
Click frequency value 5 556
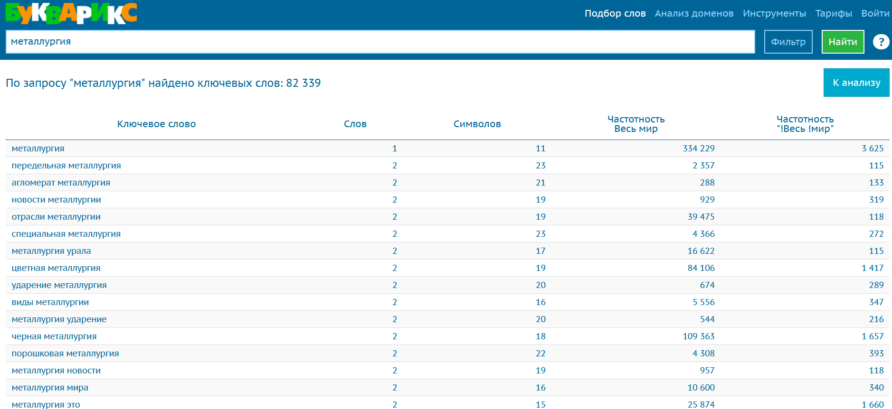703,302
